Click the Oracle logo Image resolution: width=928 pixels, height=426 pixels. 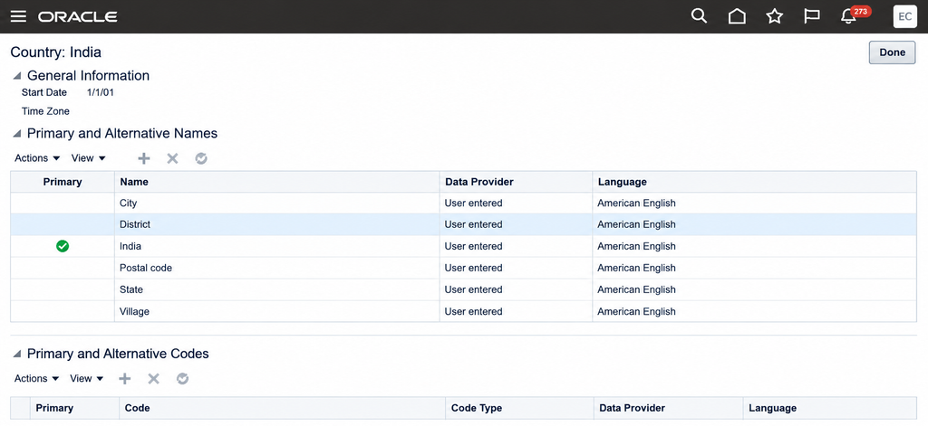(x=78, y=16)
